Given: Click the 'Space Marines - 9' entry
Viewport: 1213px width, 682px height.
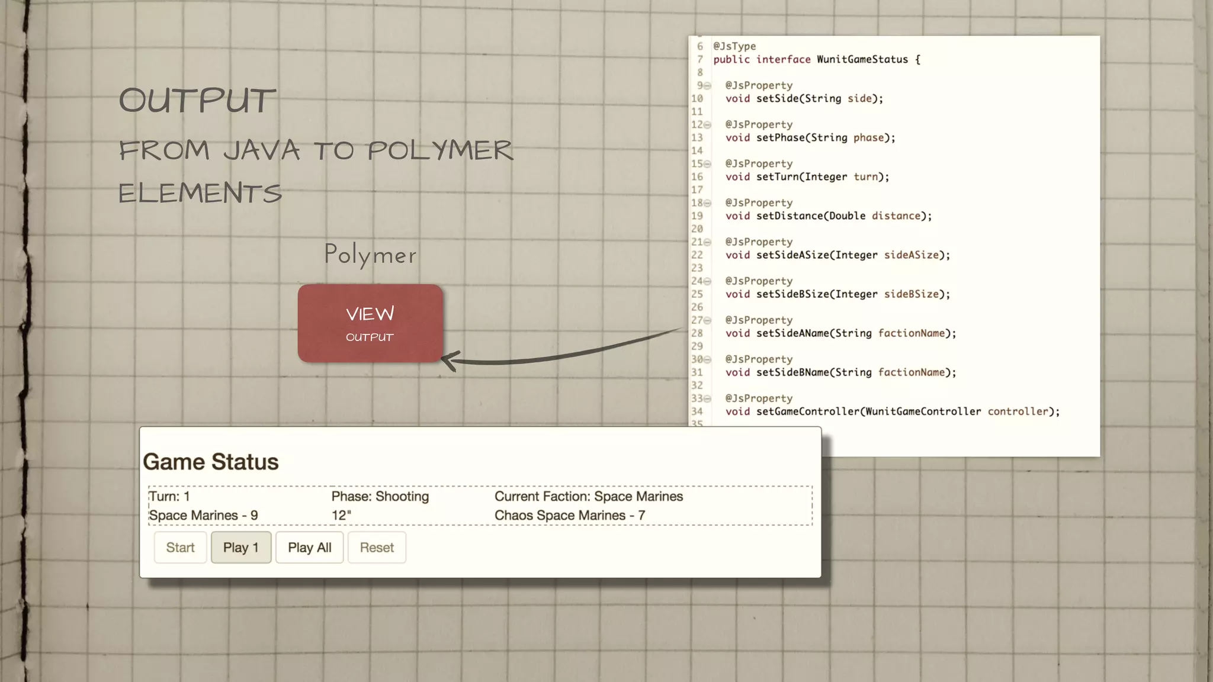Looking at the screenshot, I should coord(203,516).
